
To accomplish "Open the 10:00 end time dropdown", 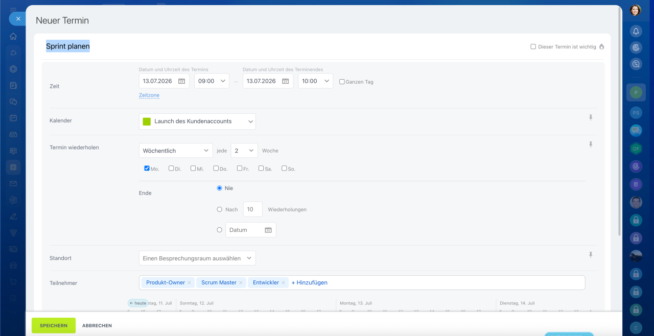I will tap(315, 81).
